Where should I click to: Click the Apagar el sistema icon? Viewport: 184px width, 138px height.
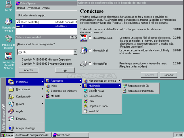pos(11,128)
